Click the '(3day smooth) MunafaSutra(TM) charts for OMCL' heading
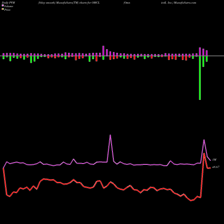This screenshot has height=224, width=224. (x=69, y=3)
